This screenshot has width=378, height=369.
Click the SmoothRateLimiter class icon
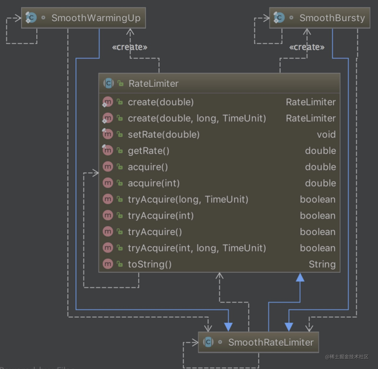208,342
